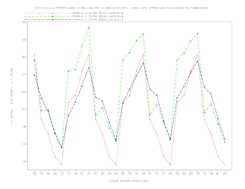245x189 pixels.
Task: Click x-axis forecast hour label 27
Action: 96,174
